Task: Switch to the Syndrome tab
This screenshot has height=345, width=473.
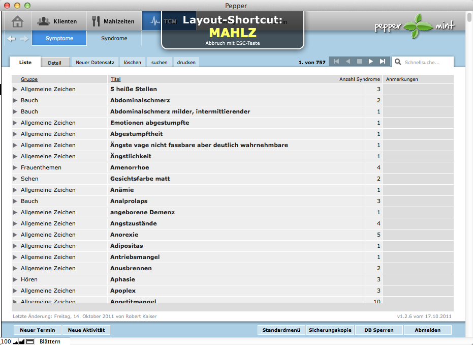Action: click(x=114, y=38)
